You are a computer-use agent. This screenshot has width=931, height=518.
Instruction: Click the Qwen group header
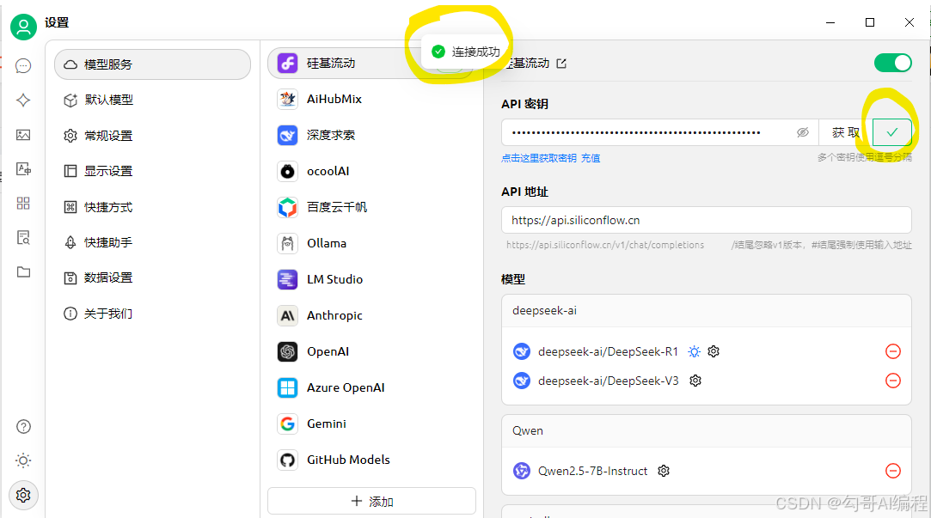pyautogui.click(x=707, y=430)
